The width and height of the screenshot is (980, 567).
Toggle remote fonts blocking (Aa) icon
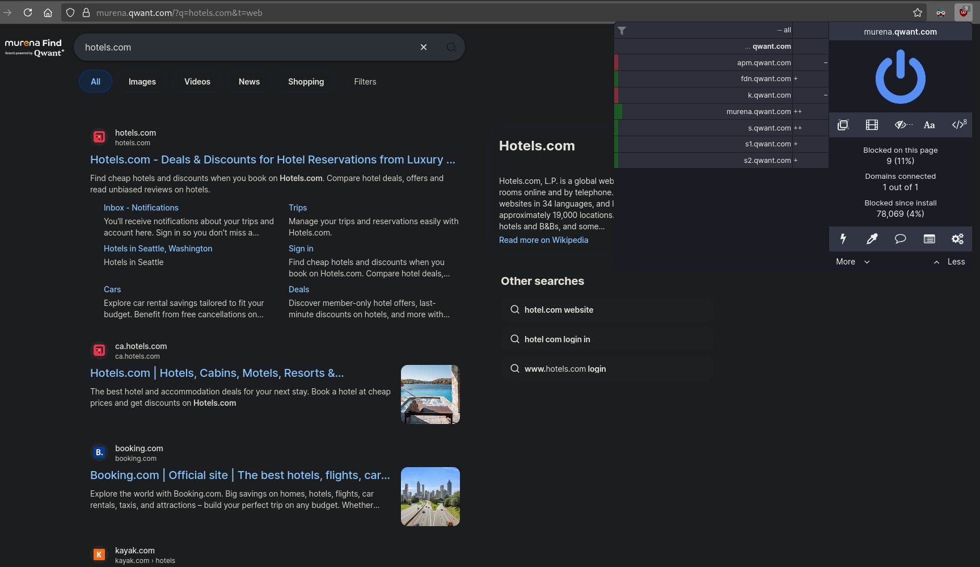[929, 125]
